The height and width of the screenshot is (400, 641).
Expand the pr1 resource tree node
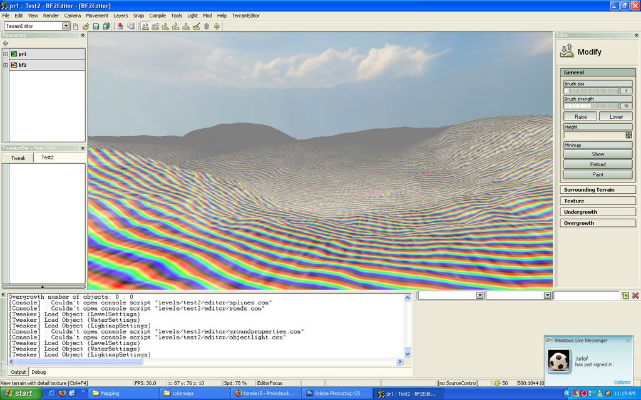click(x=6, y=54)
